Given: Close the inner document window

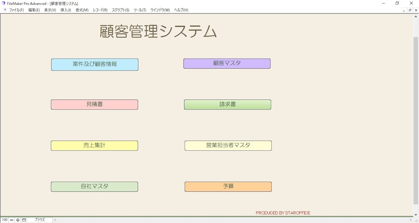Looking at the screenshot, I should [416, 10].
